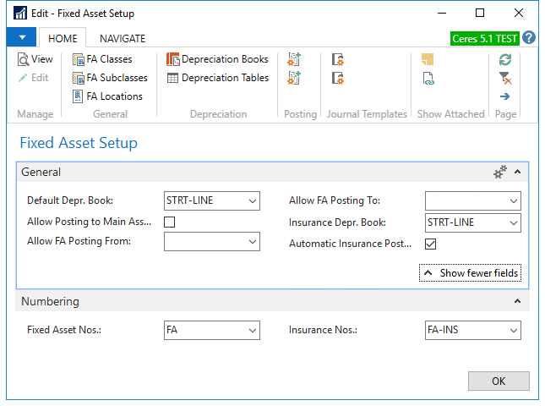Open the Default Depr. Book dropdown
The image size is (545, 406).
[252, 201]
